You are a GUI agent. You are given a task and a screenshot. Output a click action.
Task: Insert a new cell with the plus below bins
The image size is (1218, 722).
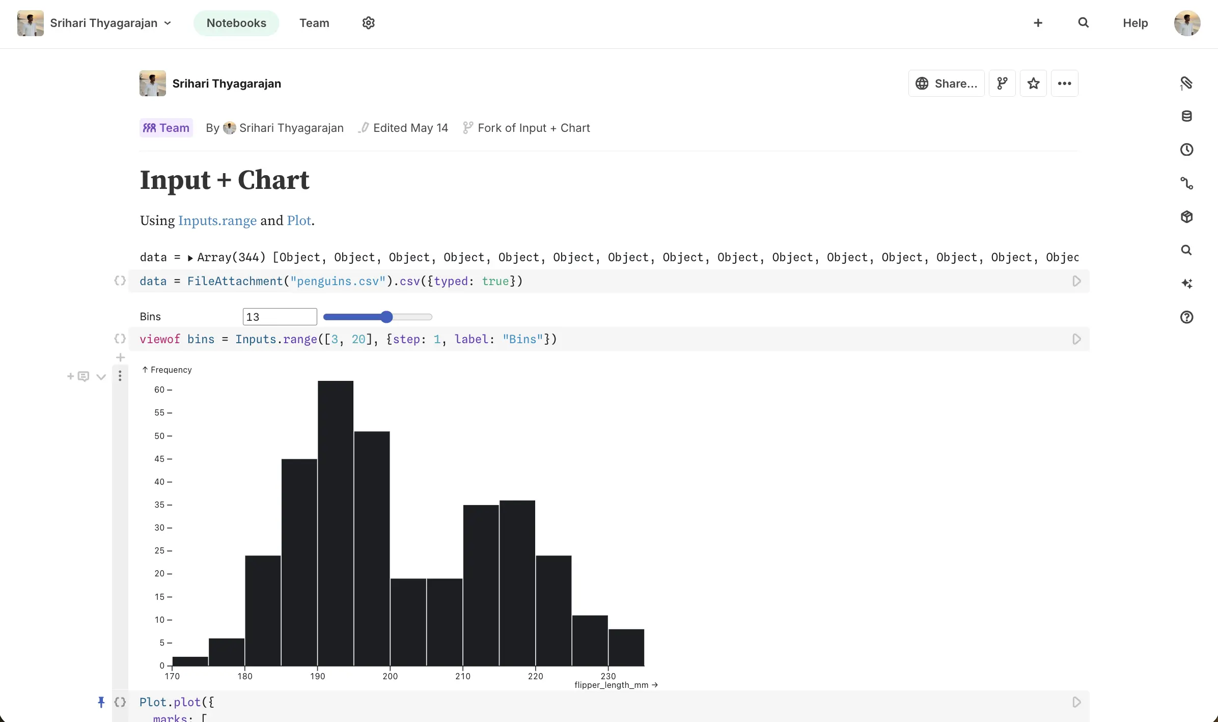[x=120, y=357]
